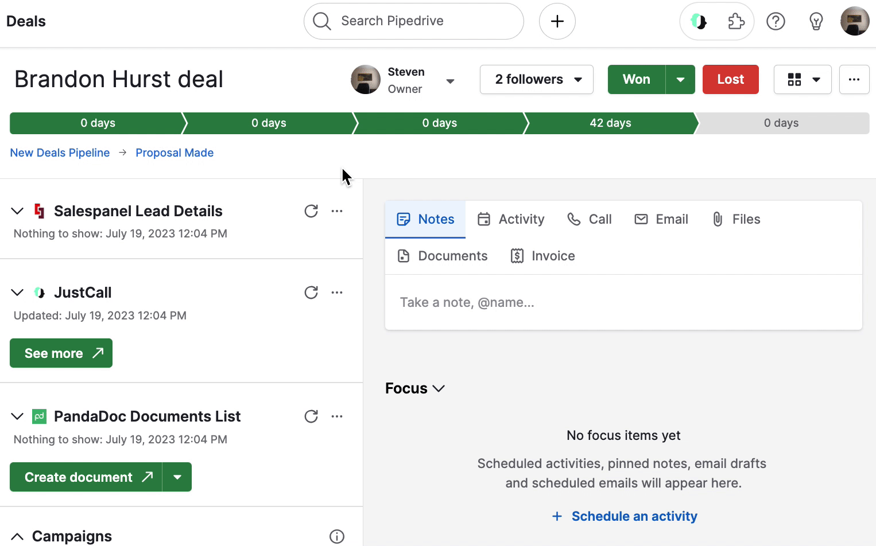Open the Proposal Made stage link

point(175,153)
